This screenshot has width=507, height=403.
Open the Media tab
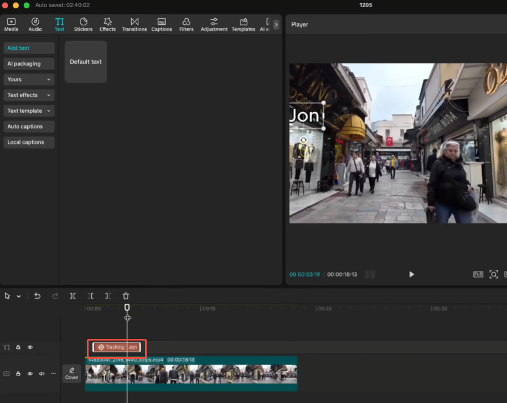(11, 24)
